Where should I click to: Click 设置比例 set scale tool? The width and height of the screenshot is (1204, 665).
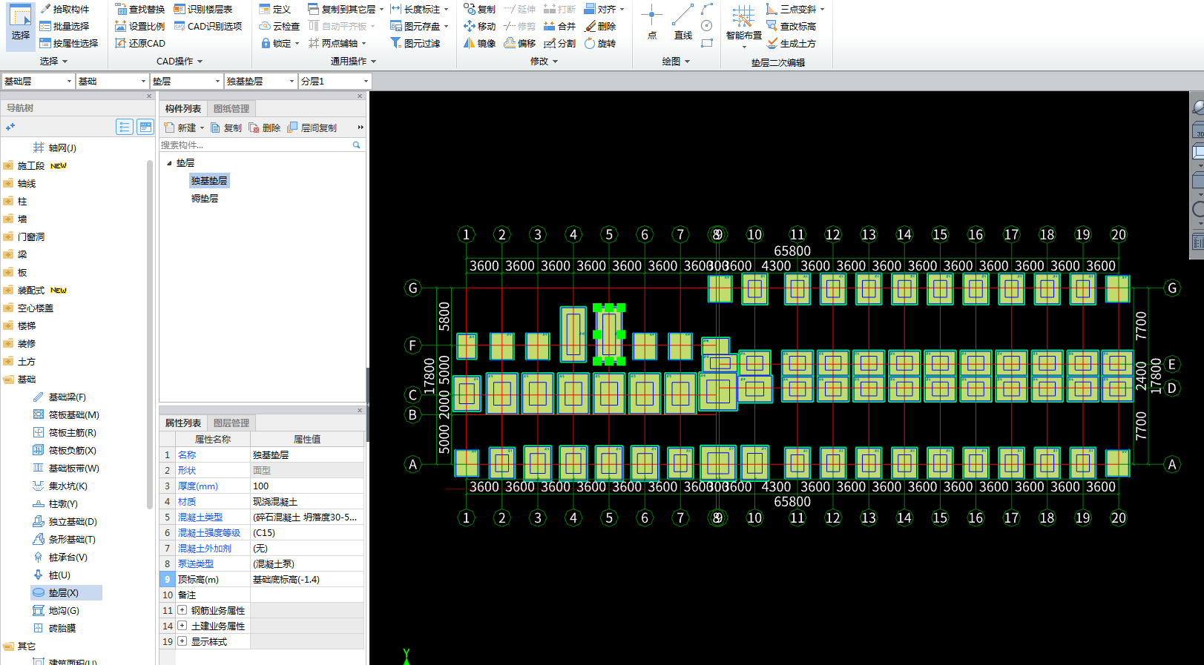[x=139, y=26]
